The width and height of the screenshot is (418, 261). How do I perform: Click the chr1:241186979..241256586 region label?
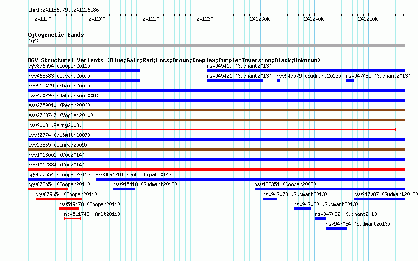pos(63,10)
